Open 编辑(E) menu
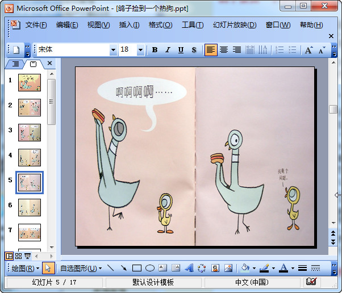This screenshot has width=342, height=293. (x=67, y=25)
